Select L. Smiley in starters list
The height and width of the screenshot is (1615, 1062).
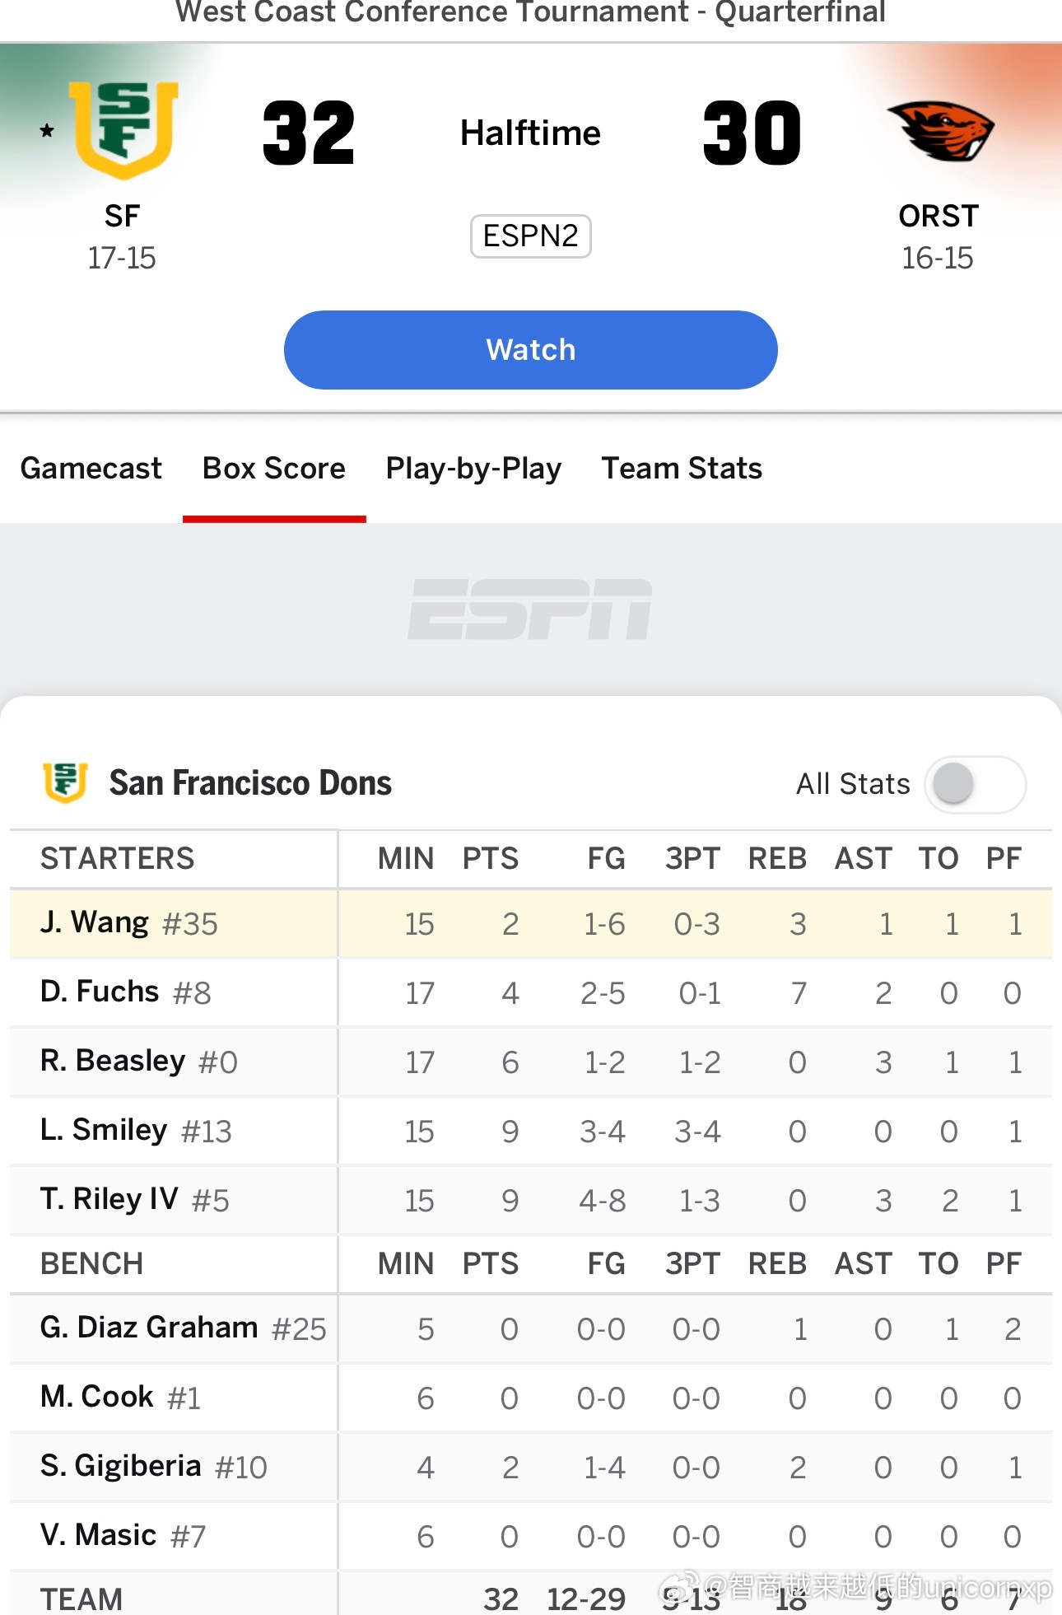coord(104,1131)
